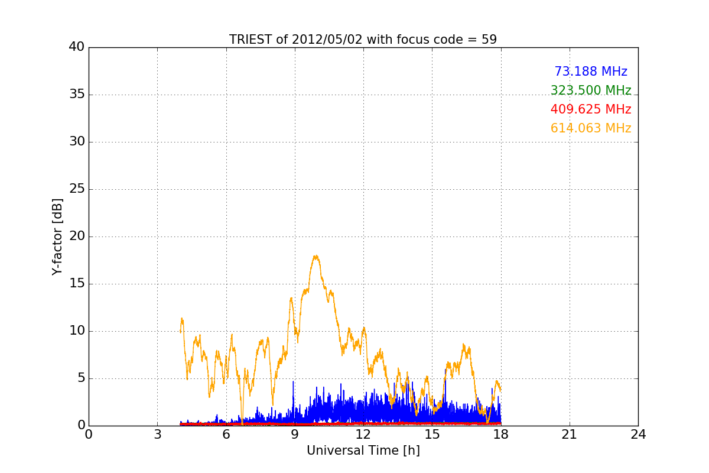
Task: Click the Universal Time [h] axis label
Action: [363, 451]
